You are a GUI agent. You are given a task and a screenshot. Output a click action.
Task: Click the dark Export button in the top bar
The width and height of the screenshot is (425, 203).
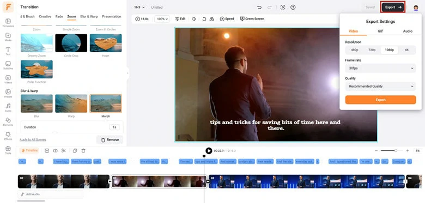(x=393, y=7)
